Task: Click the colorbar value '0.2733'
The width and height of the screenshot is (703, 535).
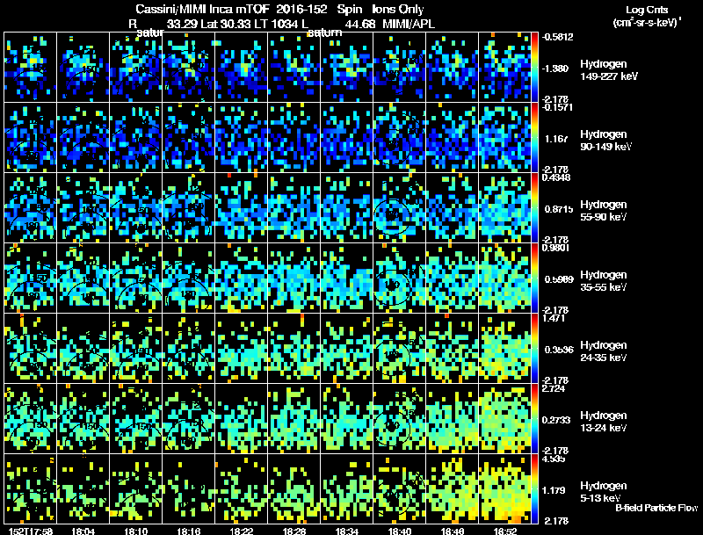Action: click(556, 420)
